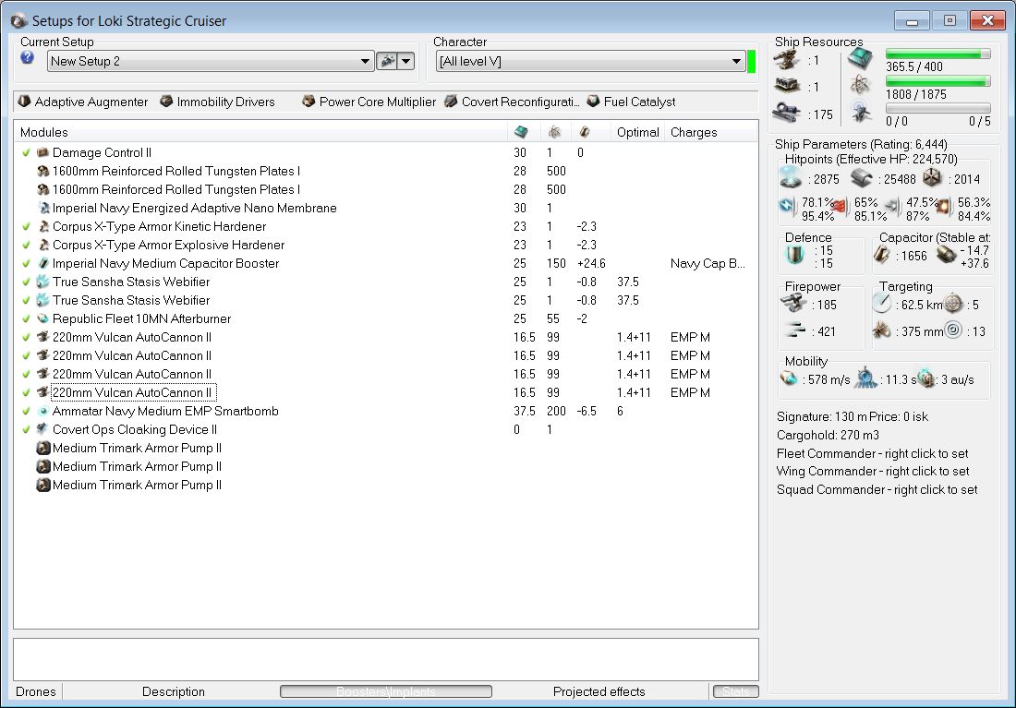Click the capacitor column header icon

(585, 132)
